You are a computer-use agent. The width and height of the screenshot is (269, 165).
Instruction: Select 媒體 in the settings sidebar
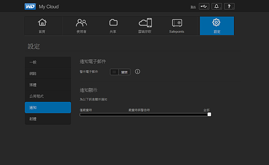pos(48,85)
